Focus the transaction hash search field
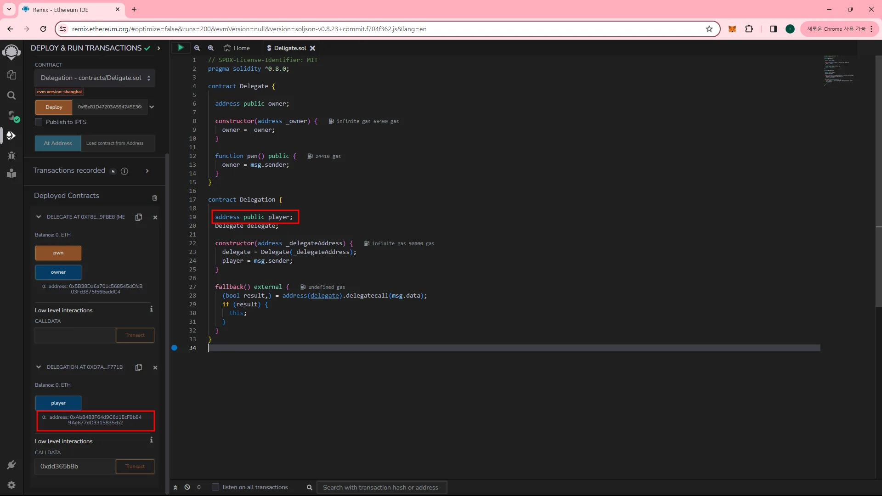Screen dimensions: 882x496 382,487
